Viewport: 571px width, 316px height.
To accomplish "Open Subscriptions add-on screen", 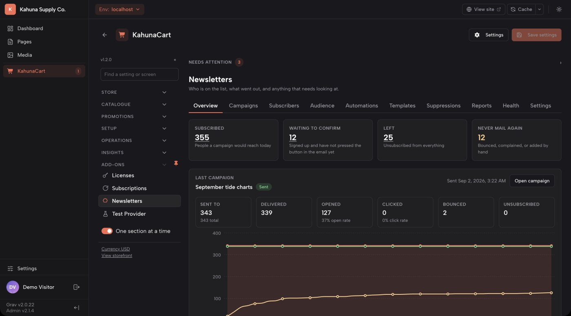I will 139,188.
